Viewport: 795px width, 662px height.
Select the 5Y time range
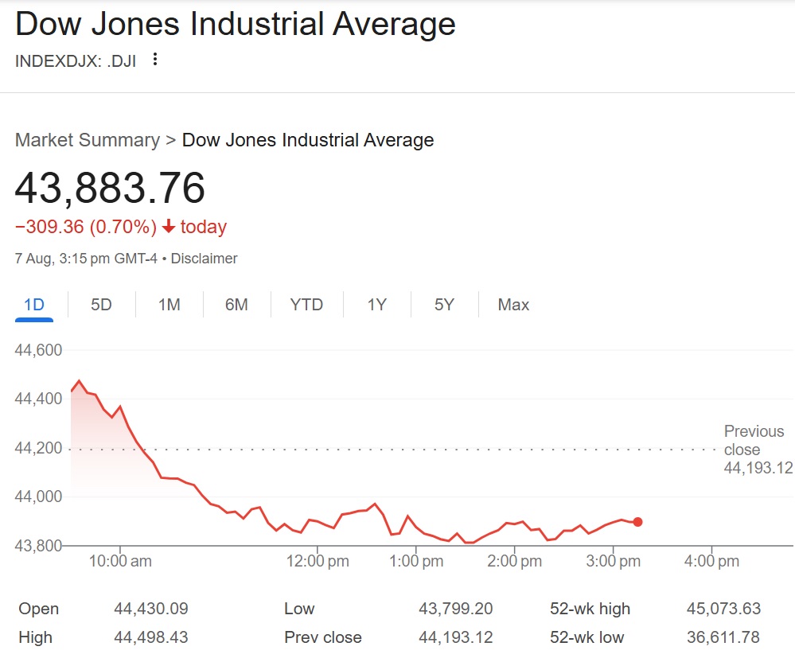click(x=443, y=305)
